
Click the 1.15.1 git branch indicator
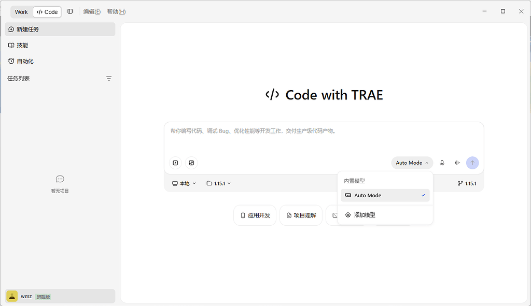click(x=467, y=183)
